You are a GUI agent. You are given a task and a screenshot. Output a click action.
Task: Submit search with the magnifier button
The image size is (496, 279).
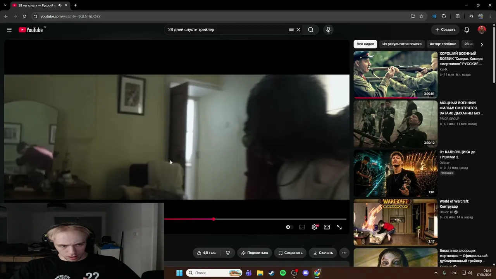point(311,30)
